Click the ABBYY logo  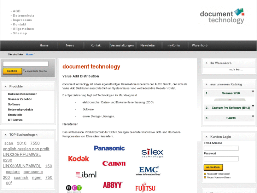(113, 185)
